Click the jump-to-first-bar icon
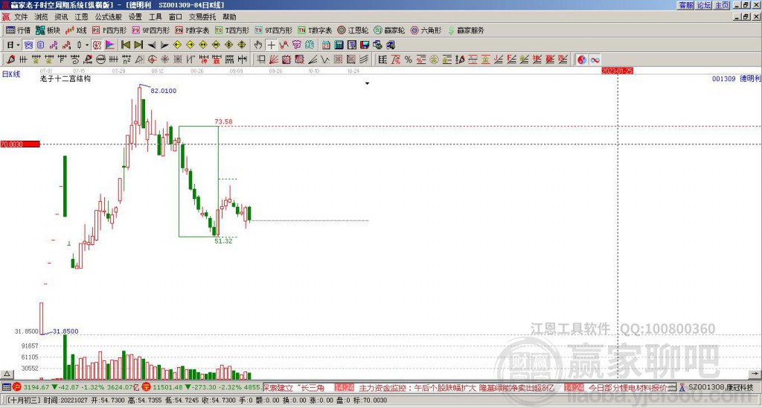This screenshot has width=762, height=408. tap(125, 45)
